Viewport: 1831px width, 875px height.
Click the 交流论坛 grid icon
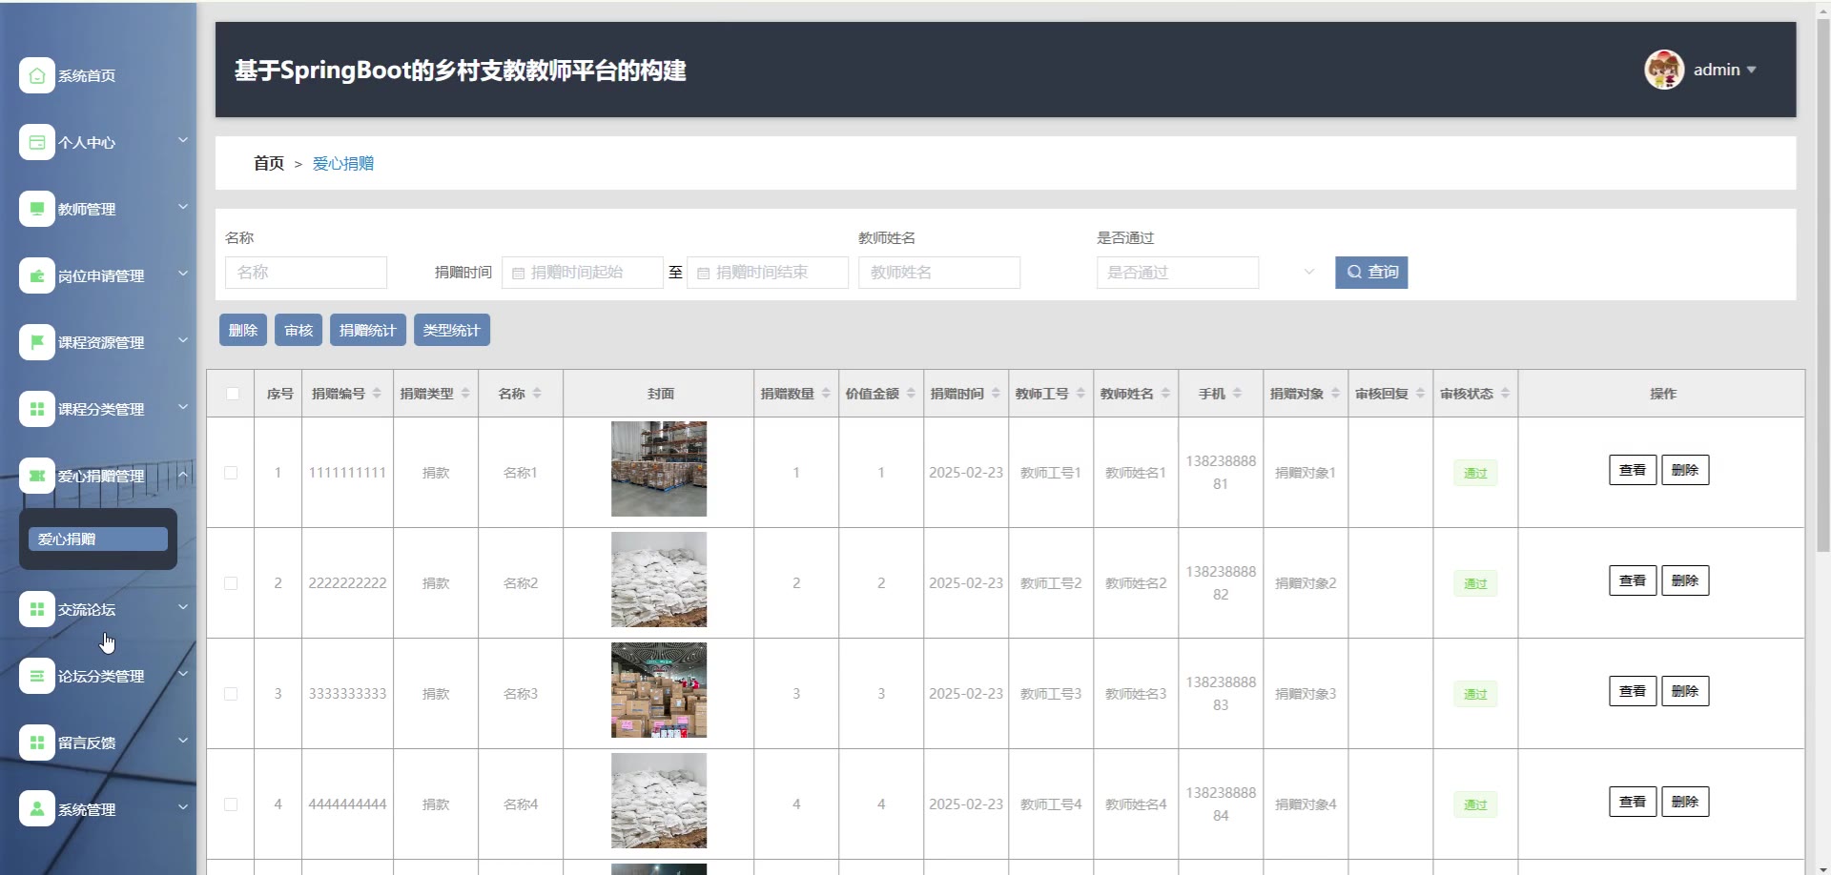[36, 609]
